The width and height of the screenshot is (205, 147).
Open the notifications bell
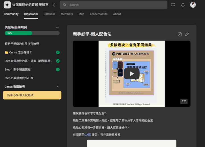point(183,5)
